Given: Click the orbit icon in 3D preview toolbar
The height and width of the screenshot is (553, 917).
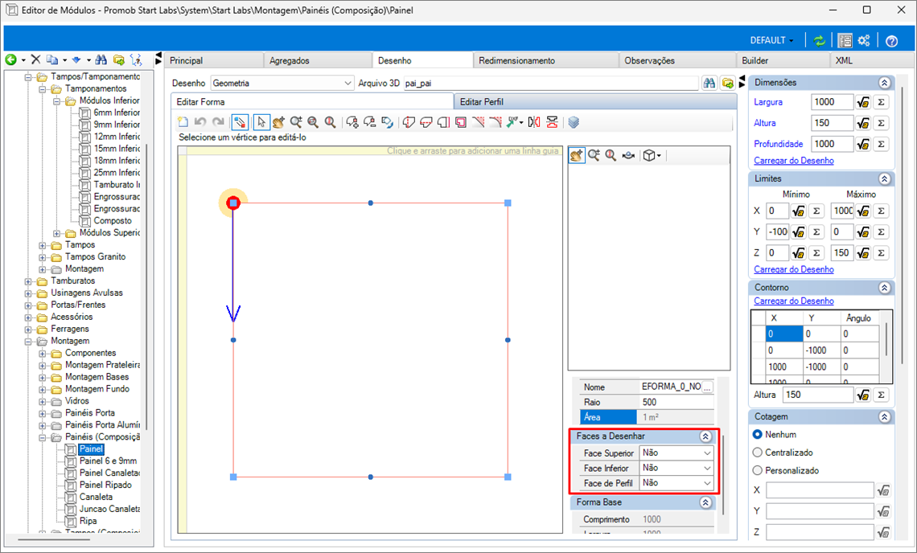Looking at the screenshot, I should coord(629,155).
